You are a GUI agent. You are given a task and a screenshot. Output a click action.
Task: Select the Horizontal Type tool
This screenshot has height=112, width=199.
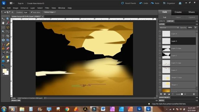point(3,36)
